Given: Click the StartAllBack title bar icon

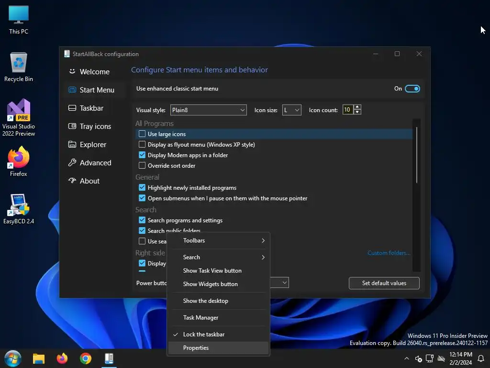Looking at the screenshot, I should click(x=67, y=54).
